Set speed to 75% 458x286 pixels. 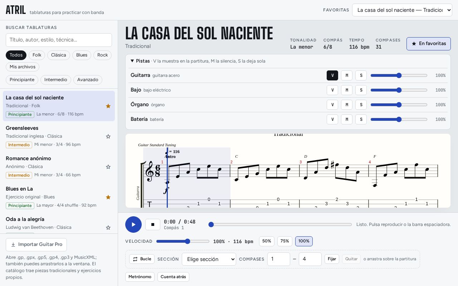285,241
